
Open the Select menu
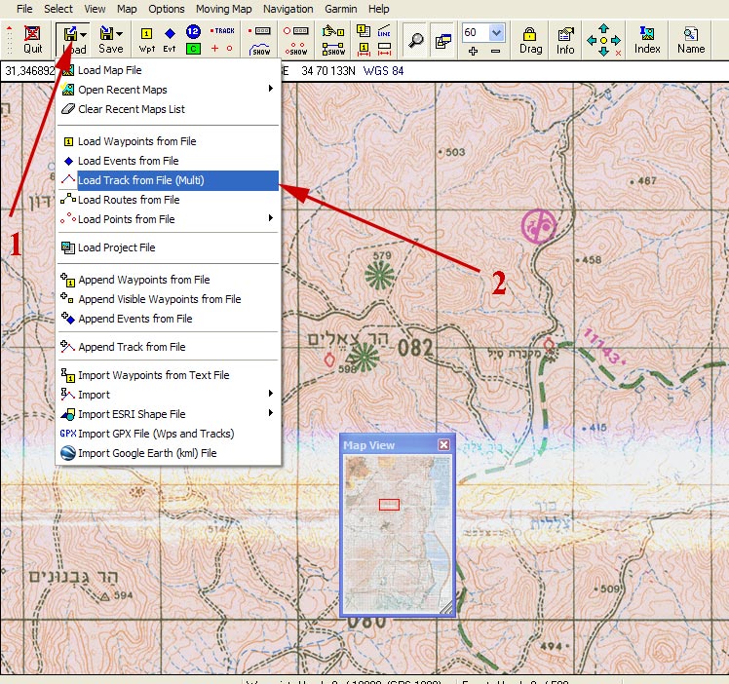point(58,9)
